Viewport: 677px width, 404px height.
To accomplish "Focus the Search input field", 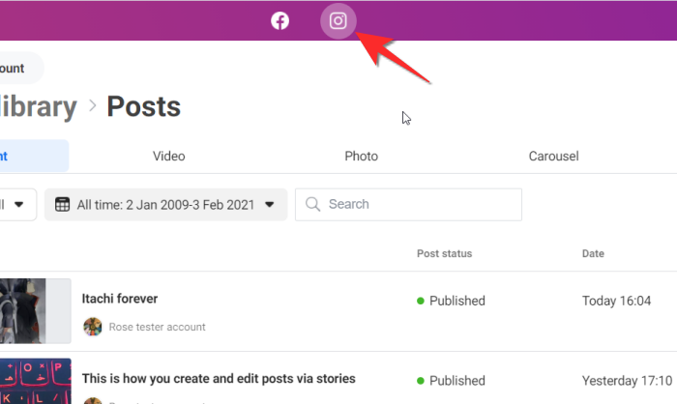I will point(408,205).
